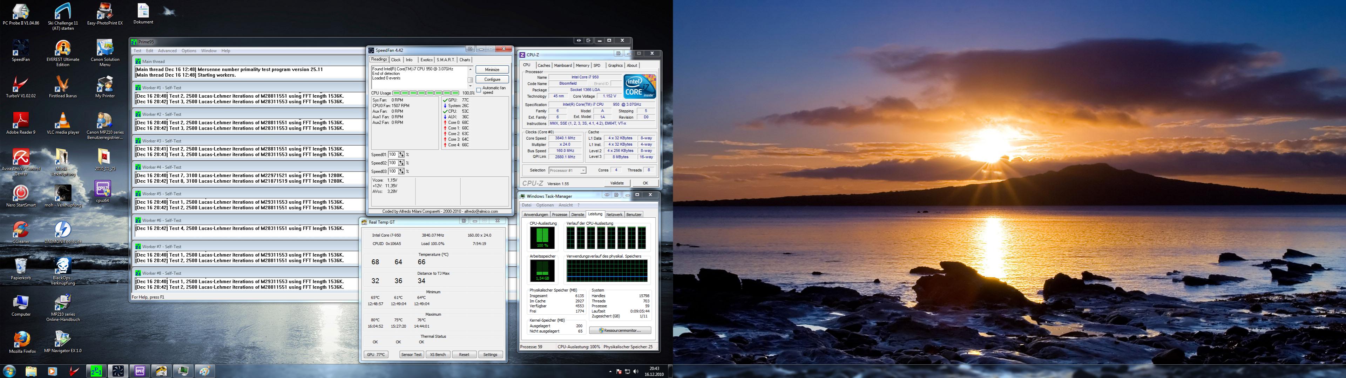Switch to the Charts tab in SpeedFan
This screenshot has width=1346, height=378.
pos(465,60)
